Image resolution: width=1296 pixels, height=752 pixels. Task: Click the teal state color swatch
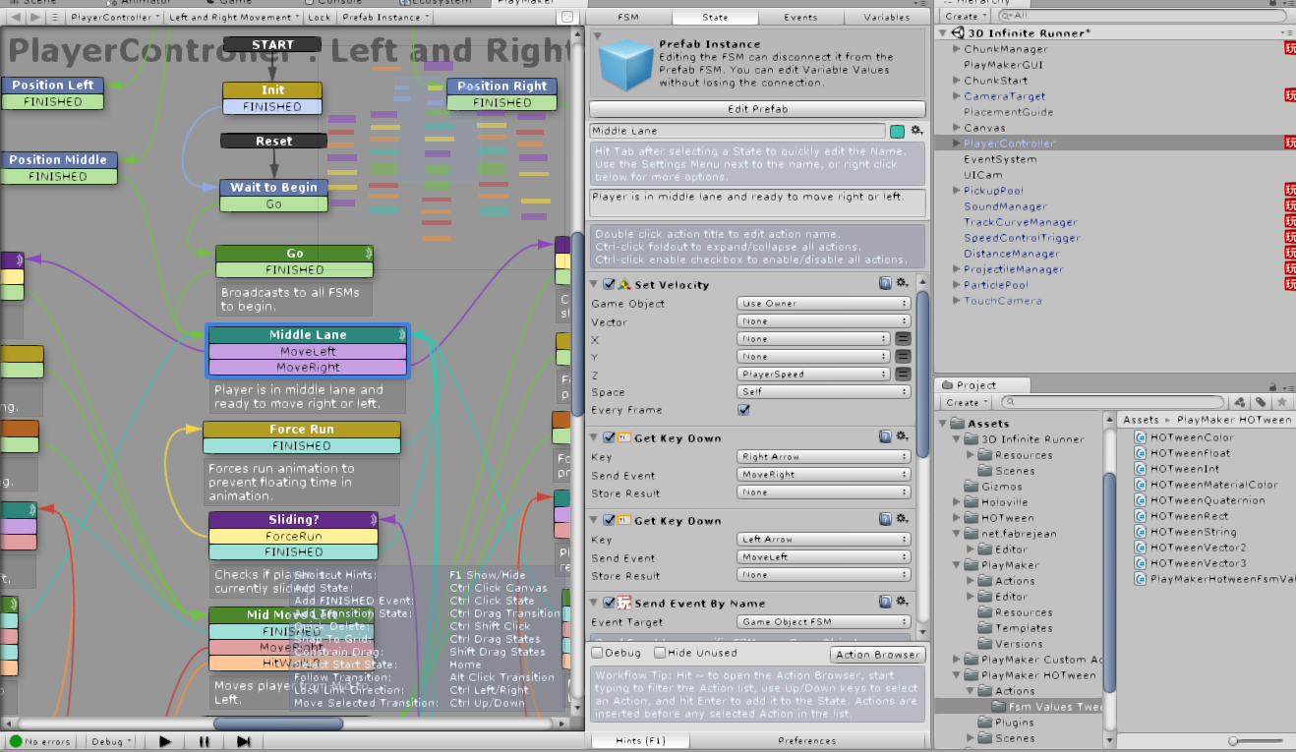pyautogui.click(x=897, y=131)
